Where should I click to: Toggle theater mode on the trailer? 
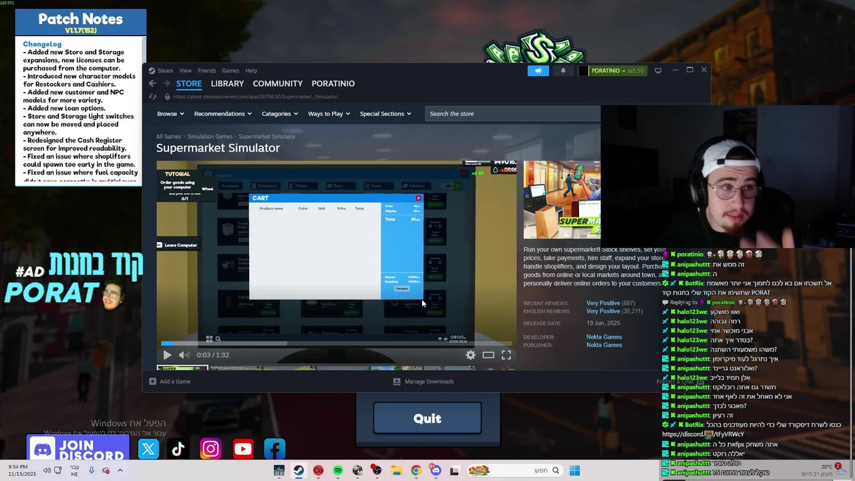tap(488, 355)
